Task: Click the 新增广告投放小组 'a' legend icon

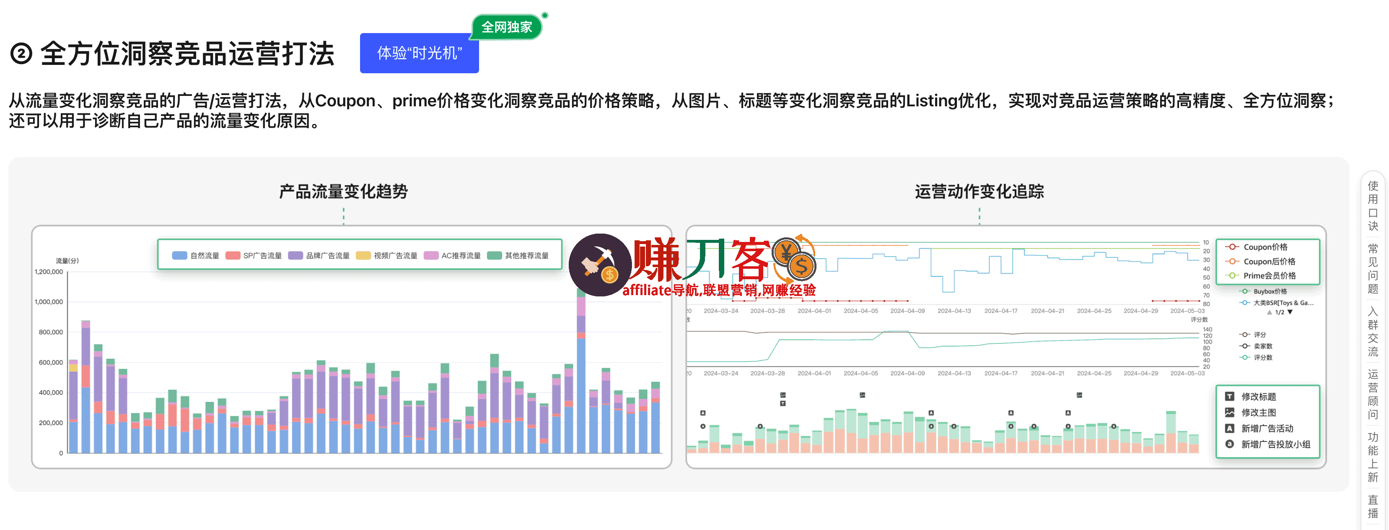Action: pyautogui.click(x=1229, y=444)
